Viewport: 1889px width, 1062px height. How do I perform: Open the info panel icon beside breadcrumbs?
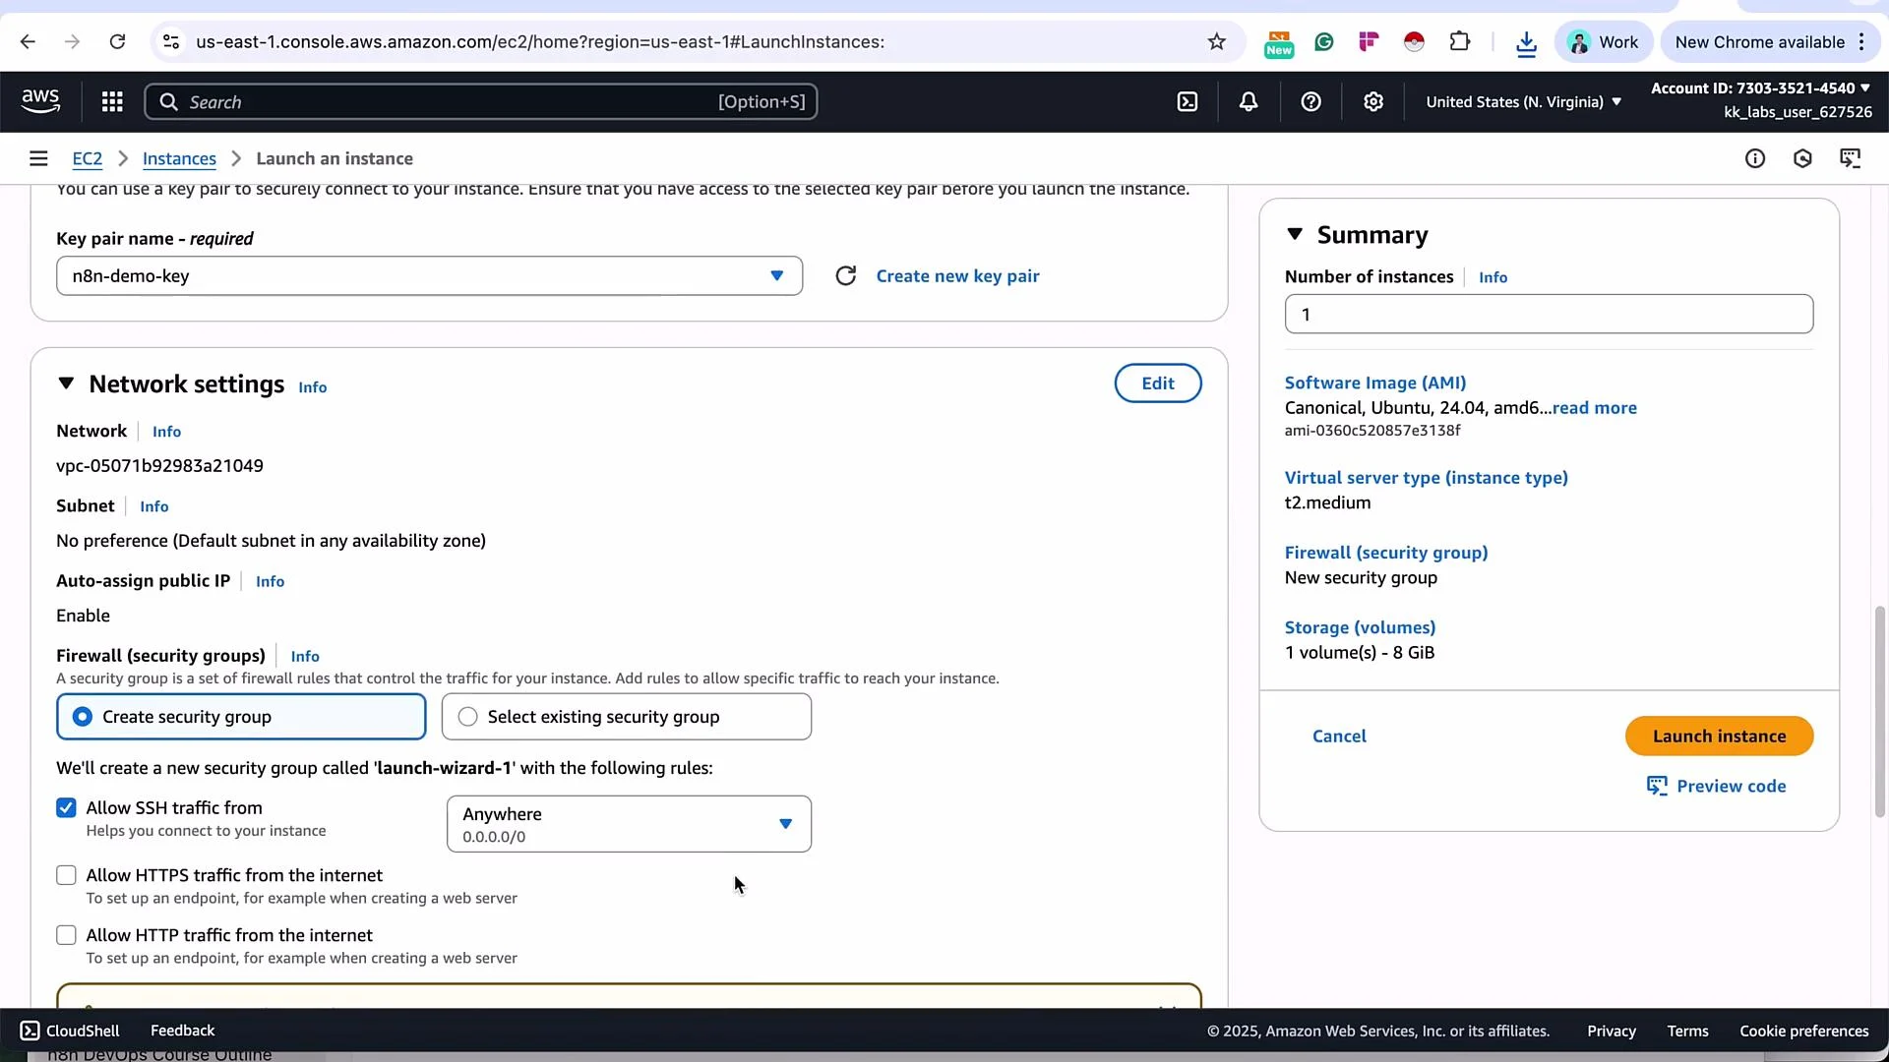(x=1755, y=158)
